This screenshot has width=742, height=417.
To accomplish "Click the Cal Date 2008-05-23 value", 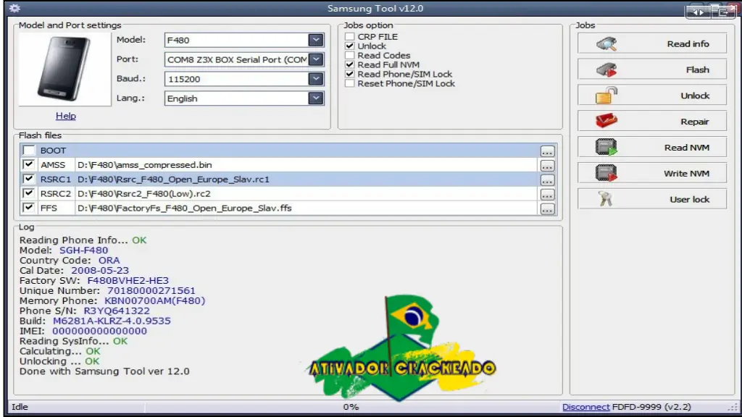I will tap(100, 271).
